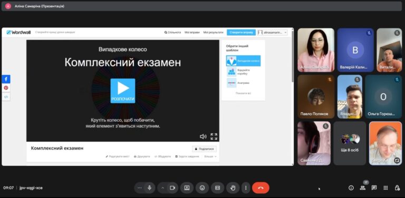Select the Відкрийте коробку template
The width and height of the screenshot is (405, 198).
click(243, 72)
